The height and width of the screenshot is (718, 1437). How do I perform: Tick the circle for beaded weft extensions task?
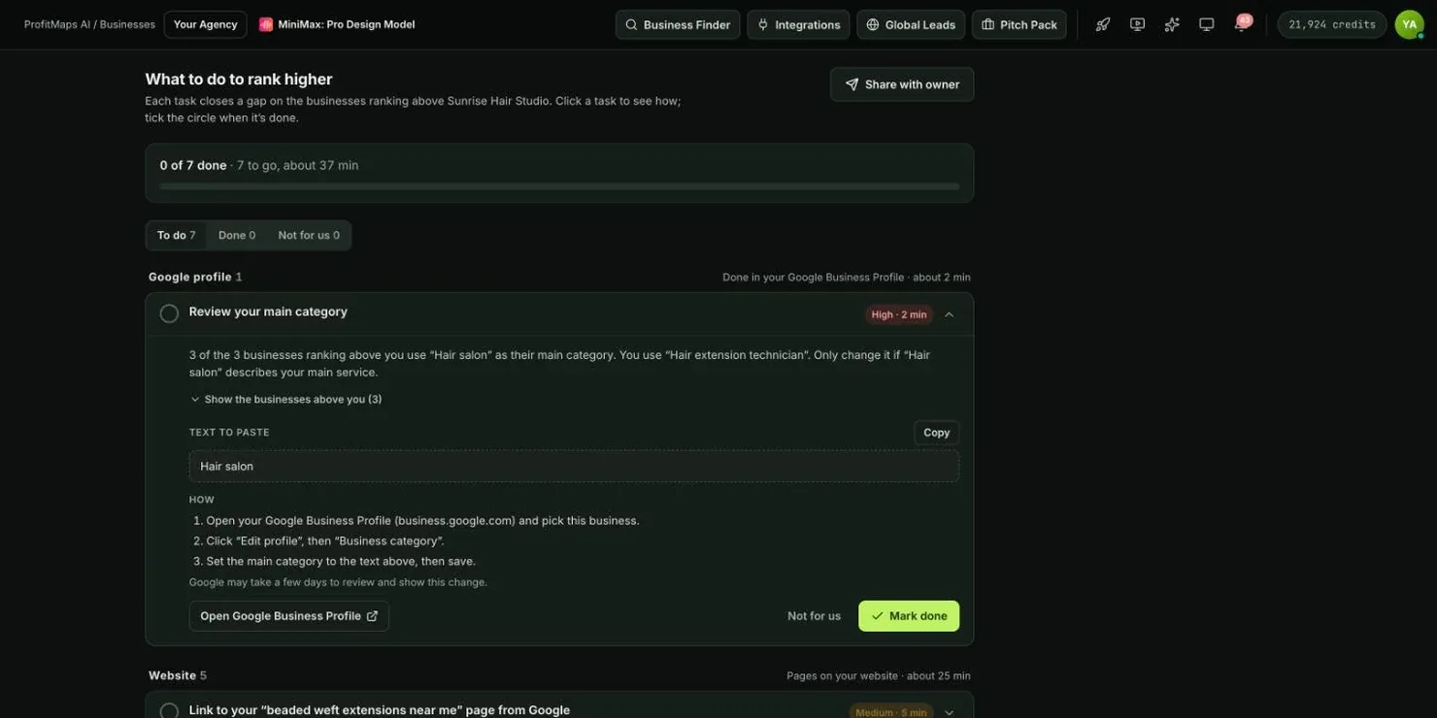(169, 711)
